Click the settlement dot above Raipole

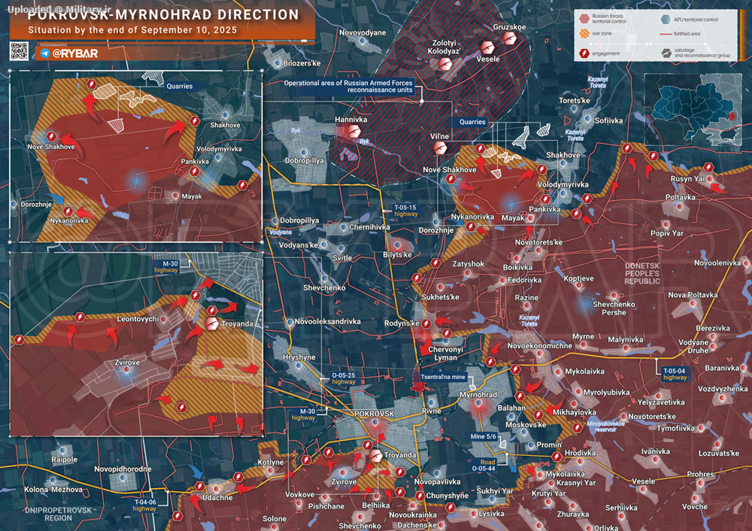point(62,451)
